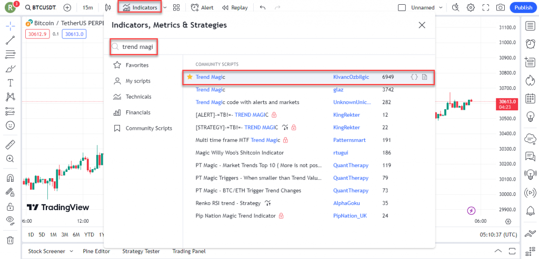Click the trash remove drawings icon

click(11, 240)
